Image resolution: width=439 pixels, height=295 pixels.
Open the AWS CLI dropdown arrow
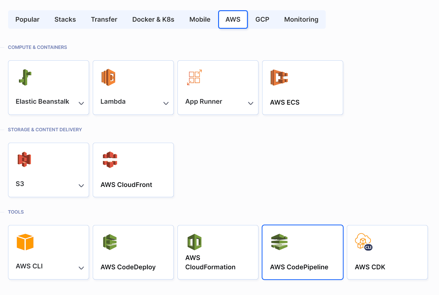[x=81, y=268]
